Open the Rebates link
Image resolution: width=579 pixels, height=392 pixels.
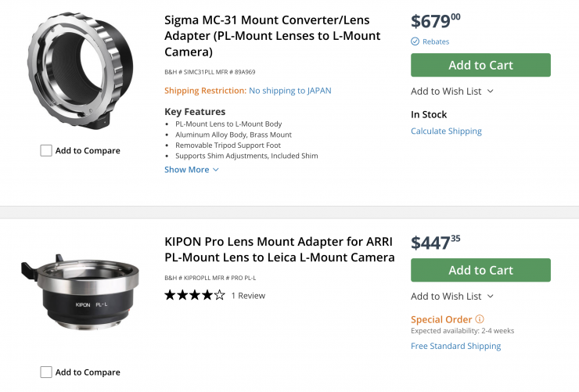(436, 41)
